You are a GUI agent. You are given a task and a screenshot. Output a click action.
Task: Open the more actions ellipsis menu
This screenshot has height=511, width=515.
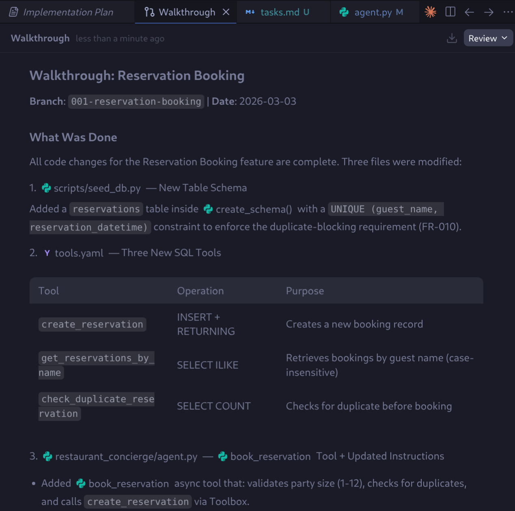point(508,12)
